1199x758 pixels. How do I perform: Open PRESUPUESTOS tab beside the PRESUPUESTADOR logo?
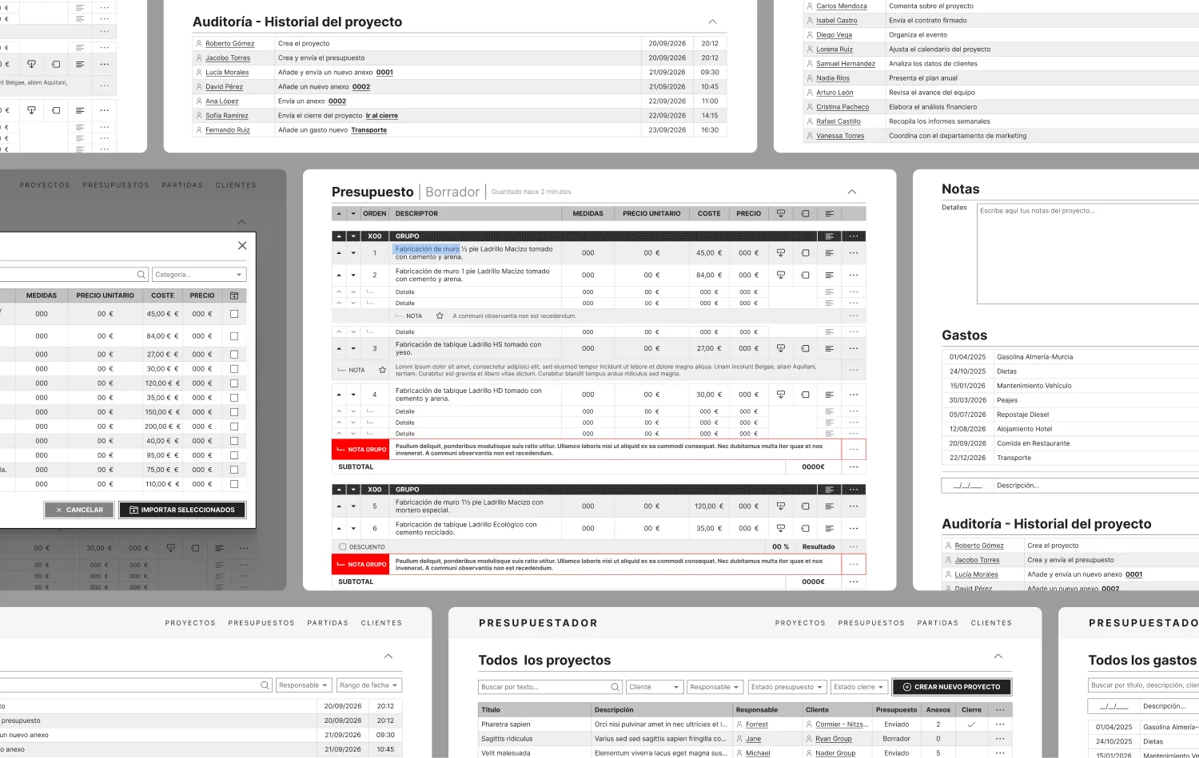(871, 623)
